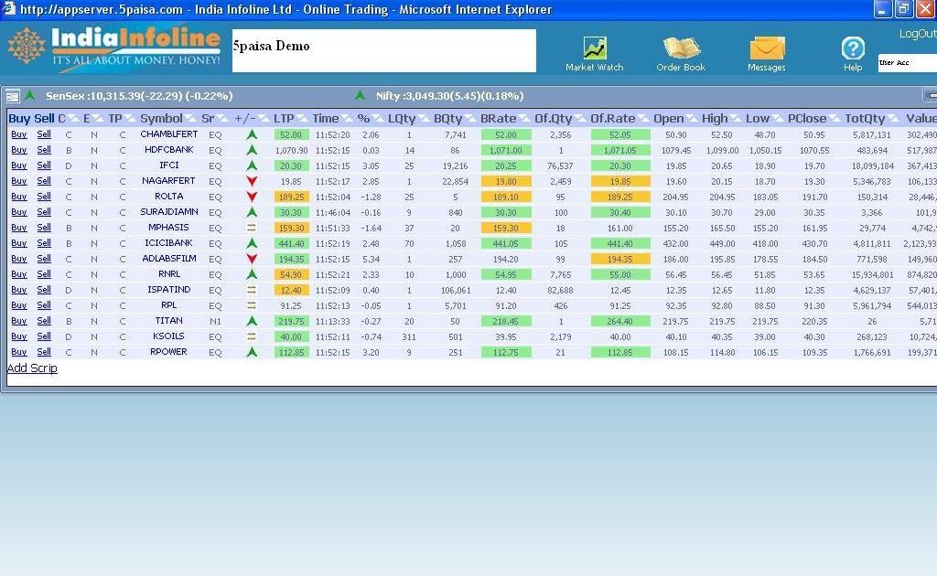Click the User Acc input field
Viewport: 937px width, 576px height.
907,63
